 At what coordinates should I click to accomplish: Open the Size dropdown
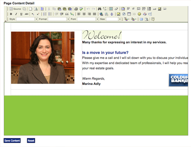coord(113,19)
